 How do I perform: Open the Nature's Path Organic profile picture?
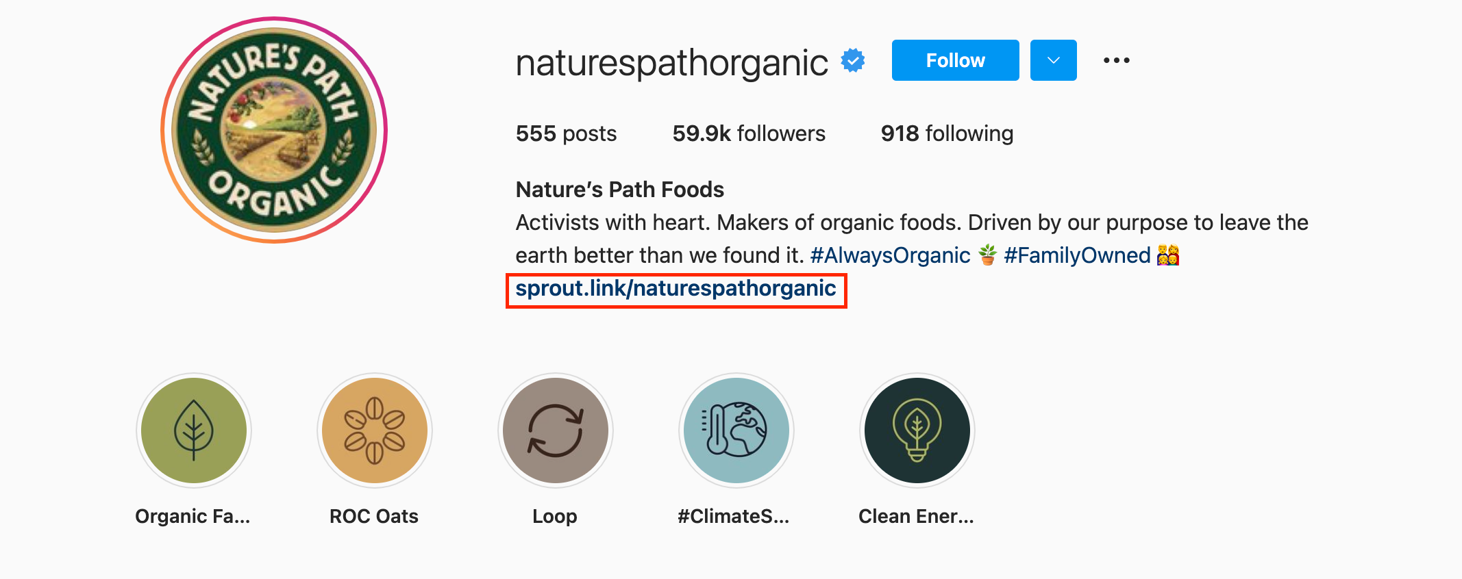[274, 130]
